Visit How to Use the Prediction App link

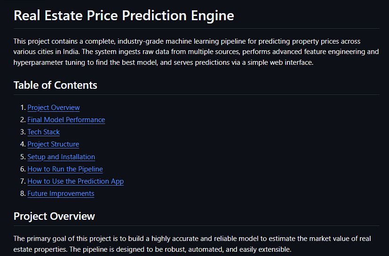point(75,181)
